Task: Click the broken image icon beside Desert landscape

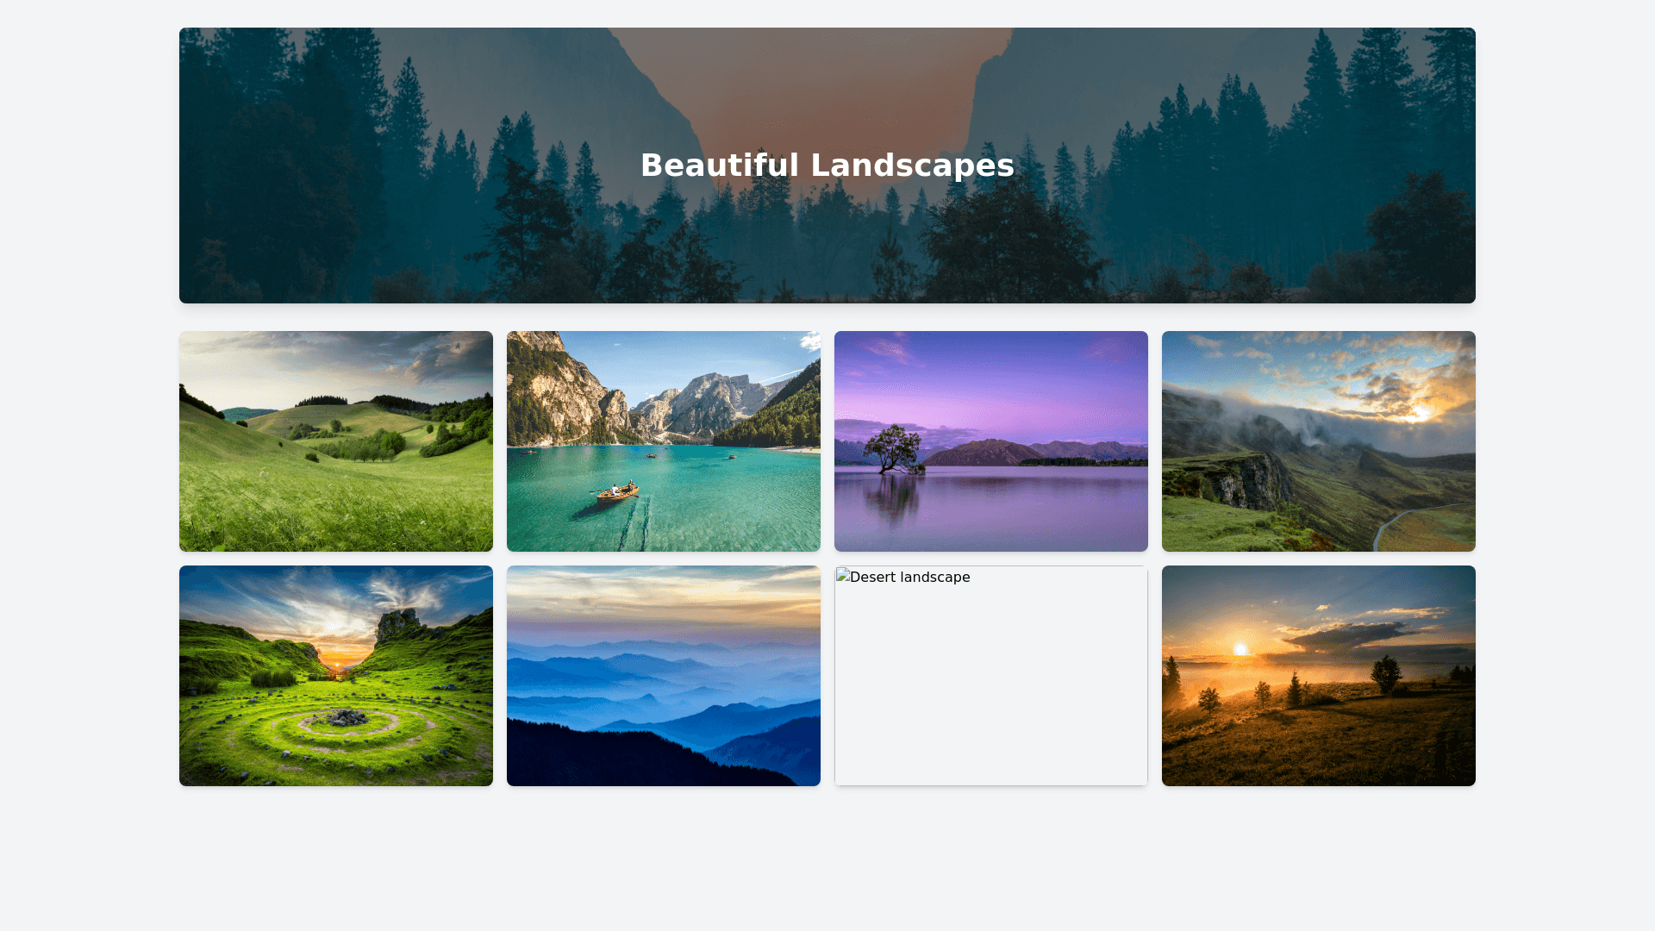Action: click(843, 576)
